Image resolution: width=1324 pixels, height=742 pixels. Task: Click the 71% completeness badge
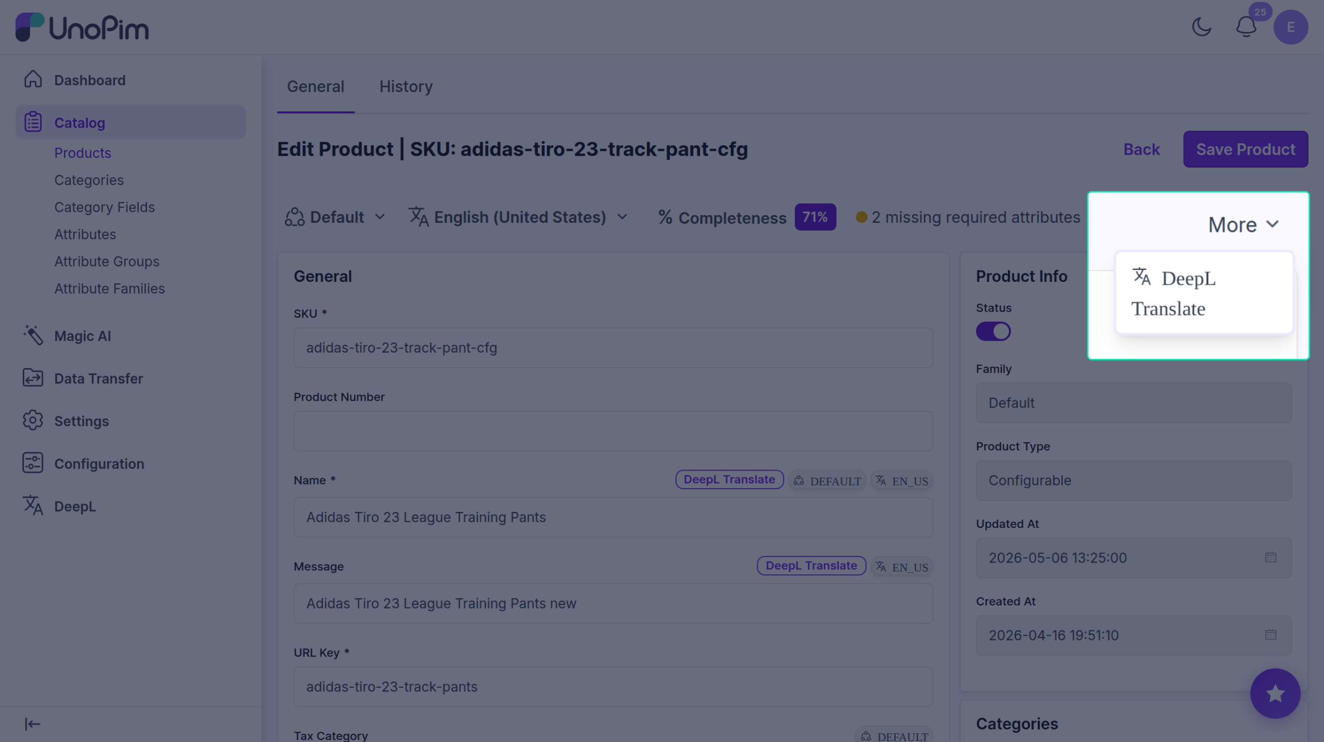815,217
